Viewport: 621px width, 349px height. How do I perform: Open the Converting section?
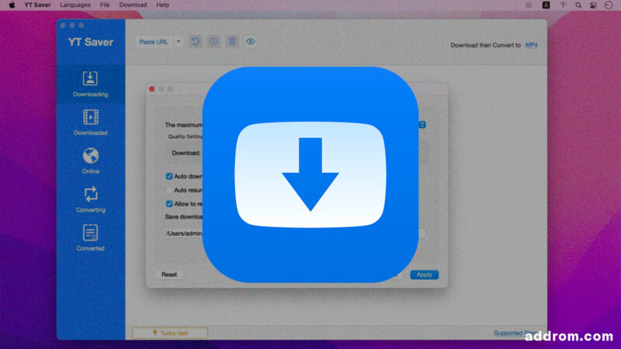(90, 199)
